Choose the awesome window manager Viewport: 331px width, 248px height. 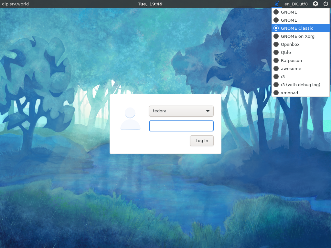[x=290, y=68]
